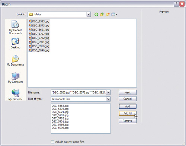Select DSC_5956.jpg in the added files list
The image size is (186, 146).
coord(60,125)
